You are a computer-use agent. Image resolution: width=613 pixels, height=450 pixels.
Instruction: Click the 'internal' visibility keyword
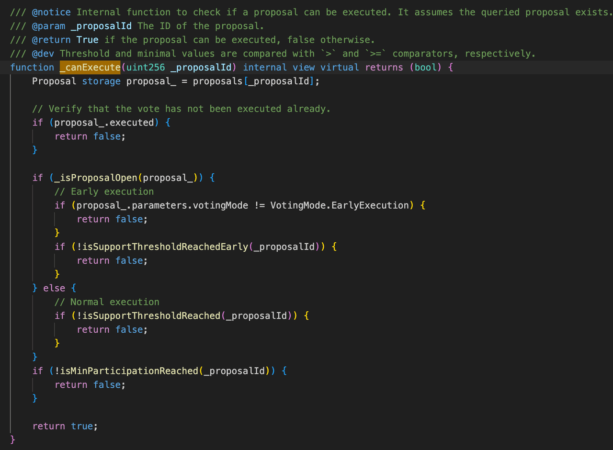pyautogui.click(x=265, y=67)
